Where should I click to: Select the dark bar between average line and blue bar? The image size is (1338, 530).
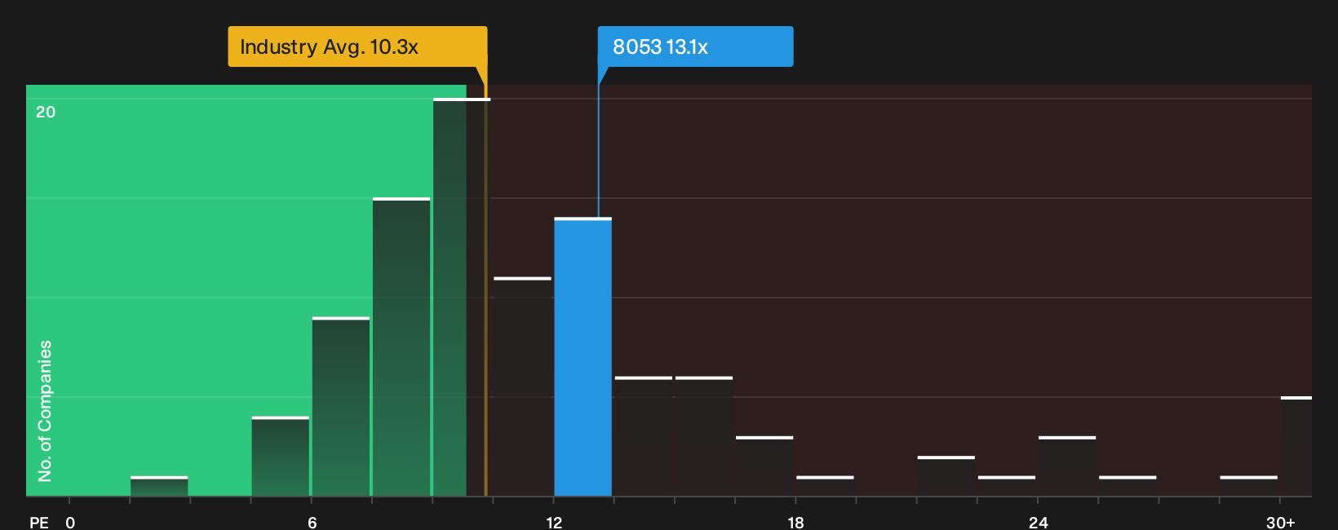pyautogui.click(x=522, y=387)
